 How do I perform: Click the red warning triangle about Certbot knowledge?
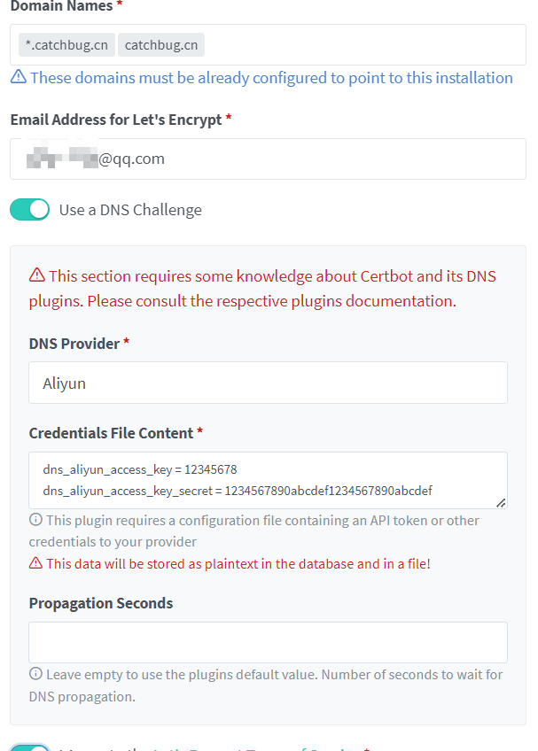[37, 275]
